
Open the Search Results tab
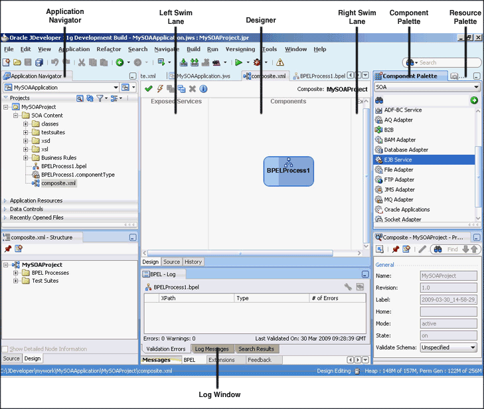click(256, 349)
